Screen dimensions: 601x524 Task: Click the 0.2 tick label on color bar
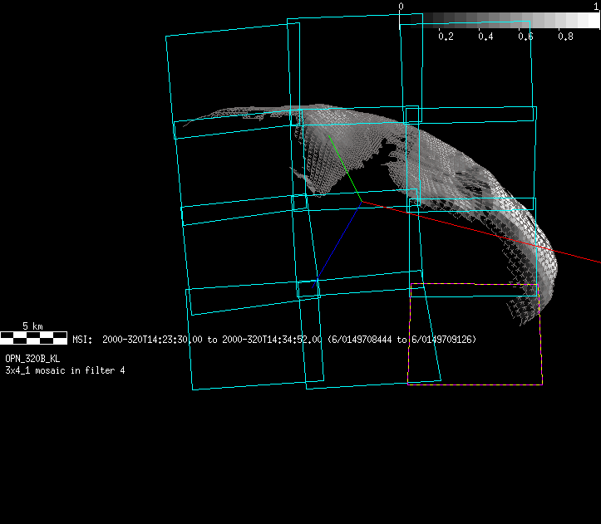click(446, 37)
